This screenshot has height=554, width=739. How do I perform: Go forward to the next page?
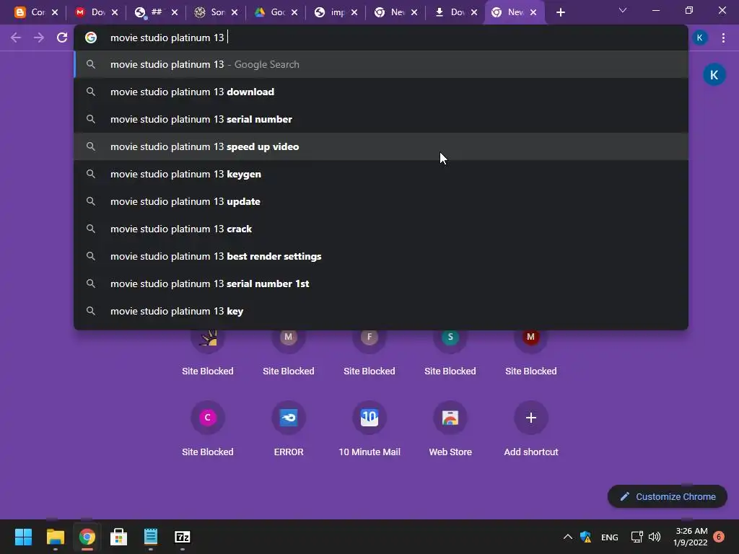(39, 38)
